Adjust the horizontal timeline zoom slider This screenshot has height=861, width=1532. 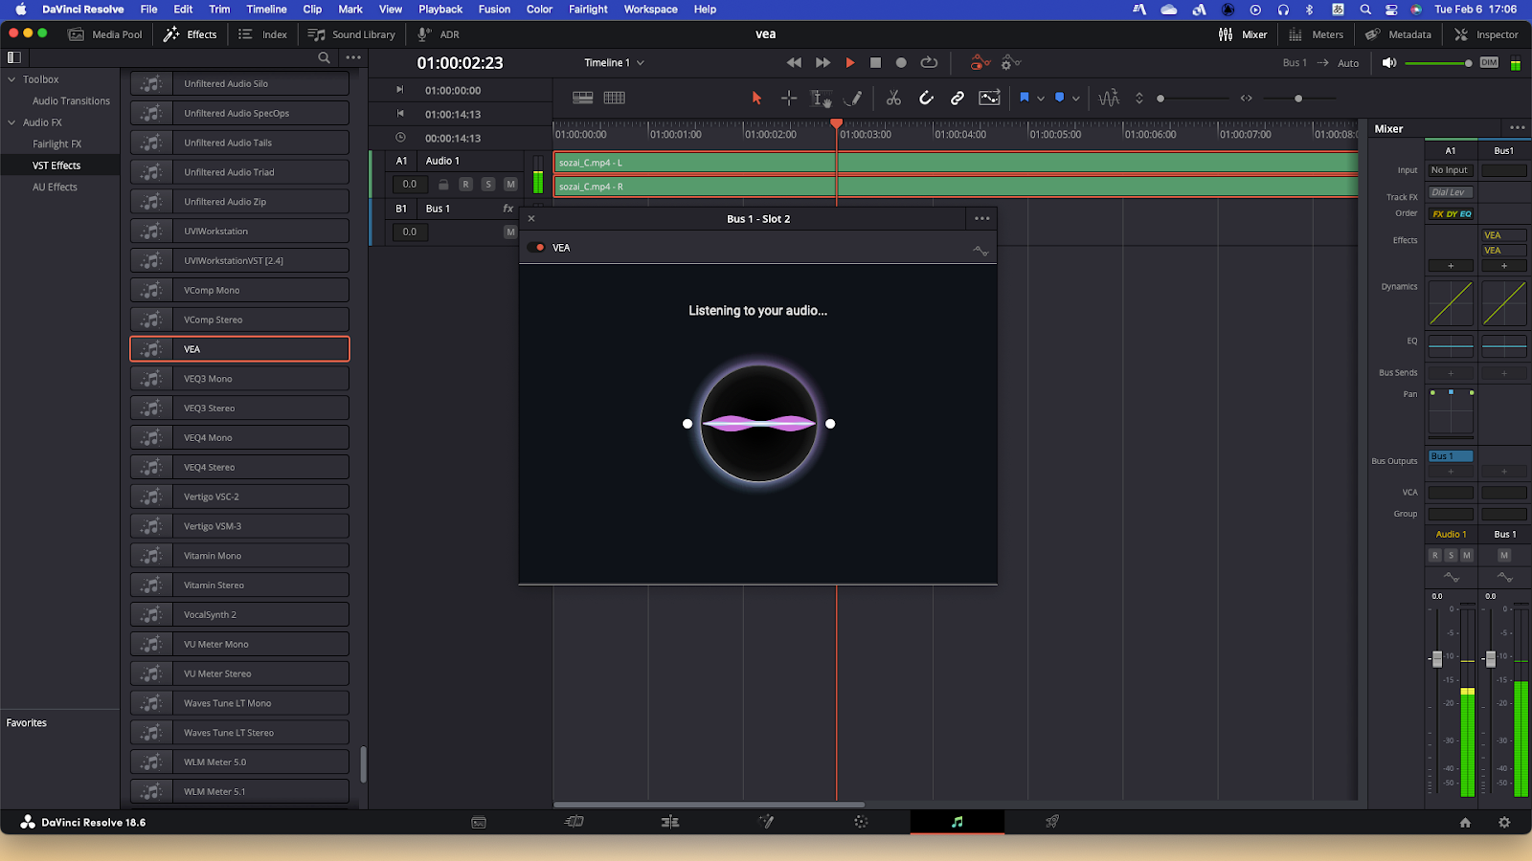click(x=1299, y=99)
